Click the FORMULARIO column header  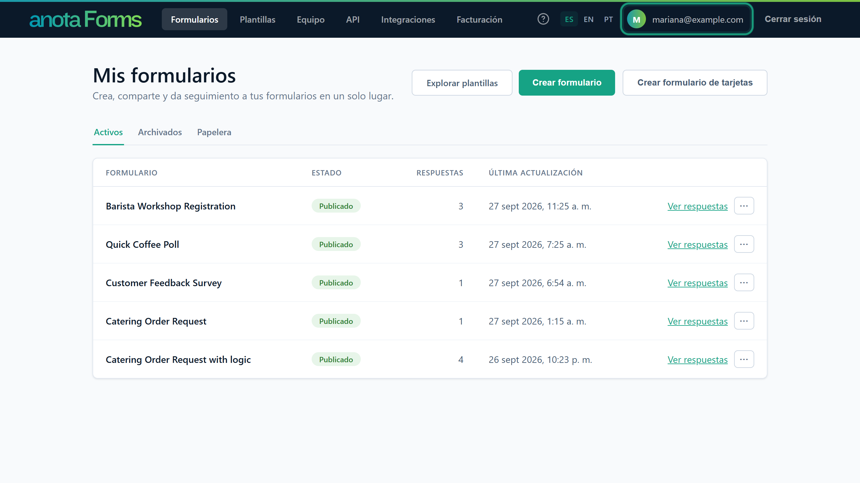click(132, 173)
